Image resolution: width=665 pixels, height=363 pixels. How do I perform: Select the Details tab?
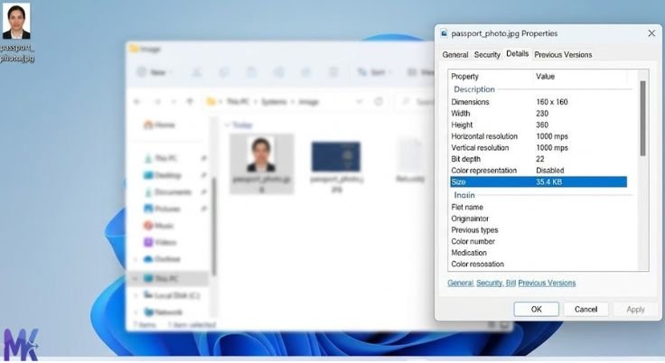[518, 54]
